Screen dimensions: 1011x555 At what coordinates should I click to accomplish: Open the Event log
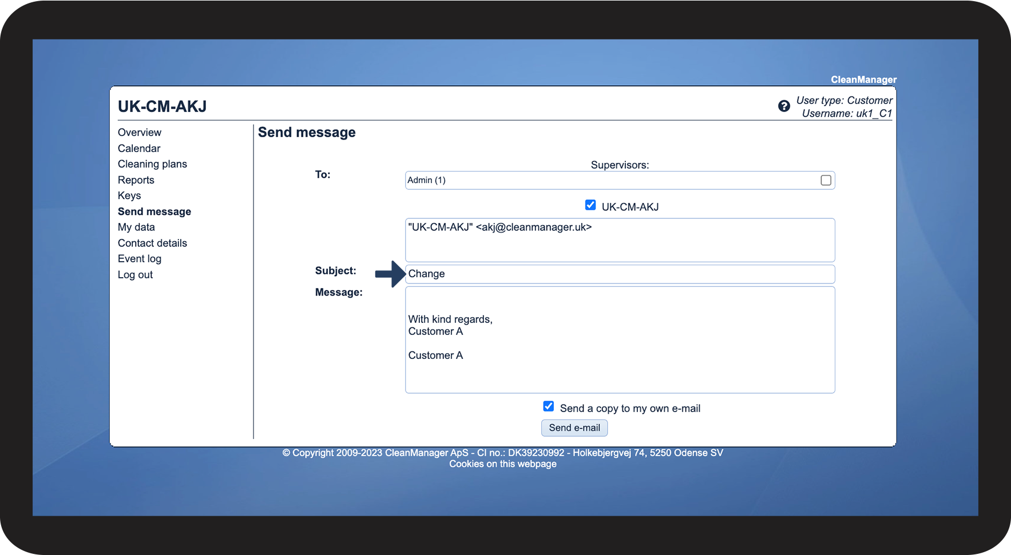point(140,259)
